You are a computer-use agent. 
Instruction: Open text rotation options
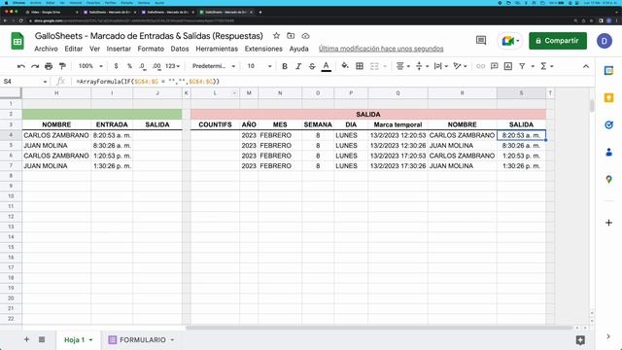pos(460,66)
